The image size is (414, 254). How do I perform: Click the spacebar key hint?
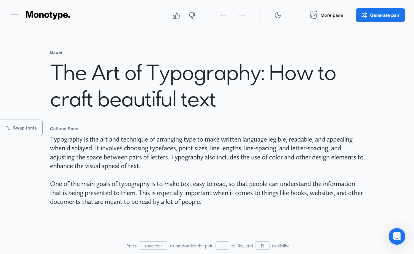pyautogui.click(x=153, y=245)
